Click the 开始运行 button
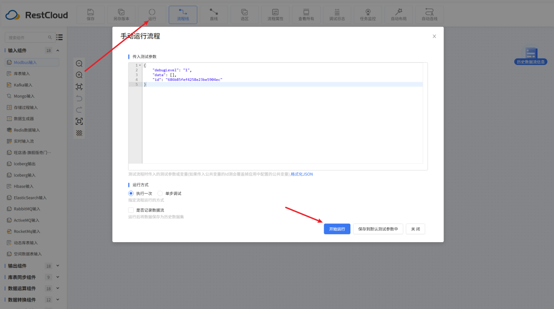 coord(337,229)
